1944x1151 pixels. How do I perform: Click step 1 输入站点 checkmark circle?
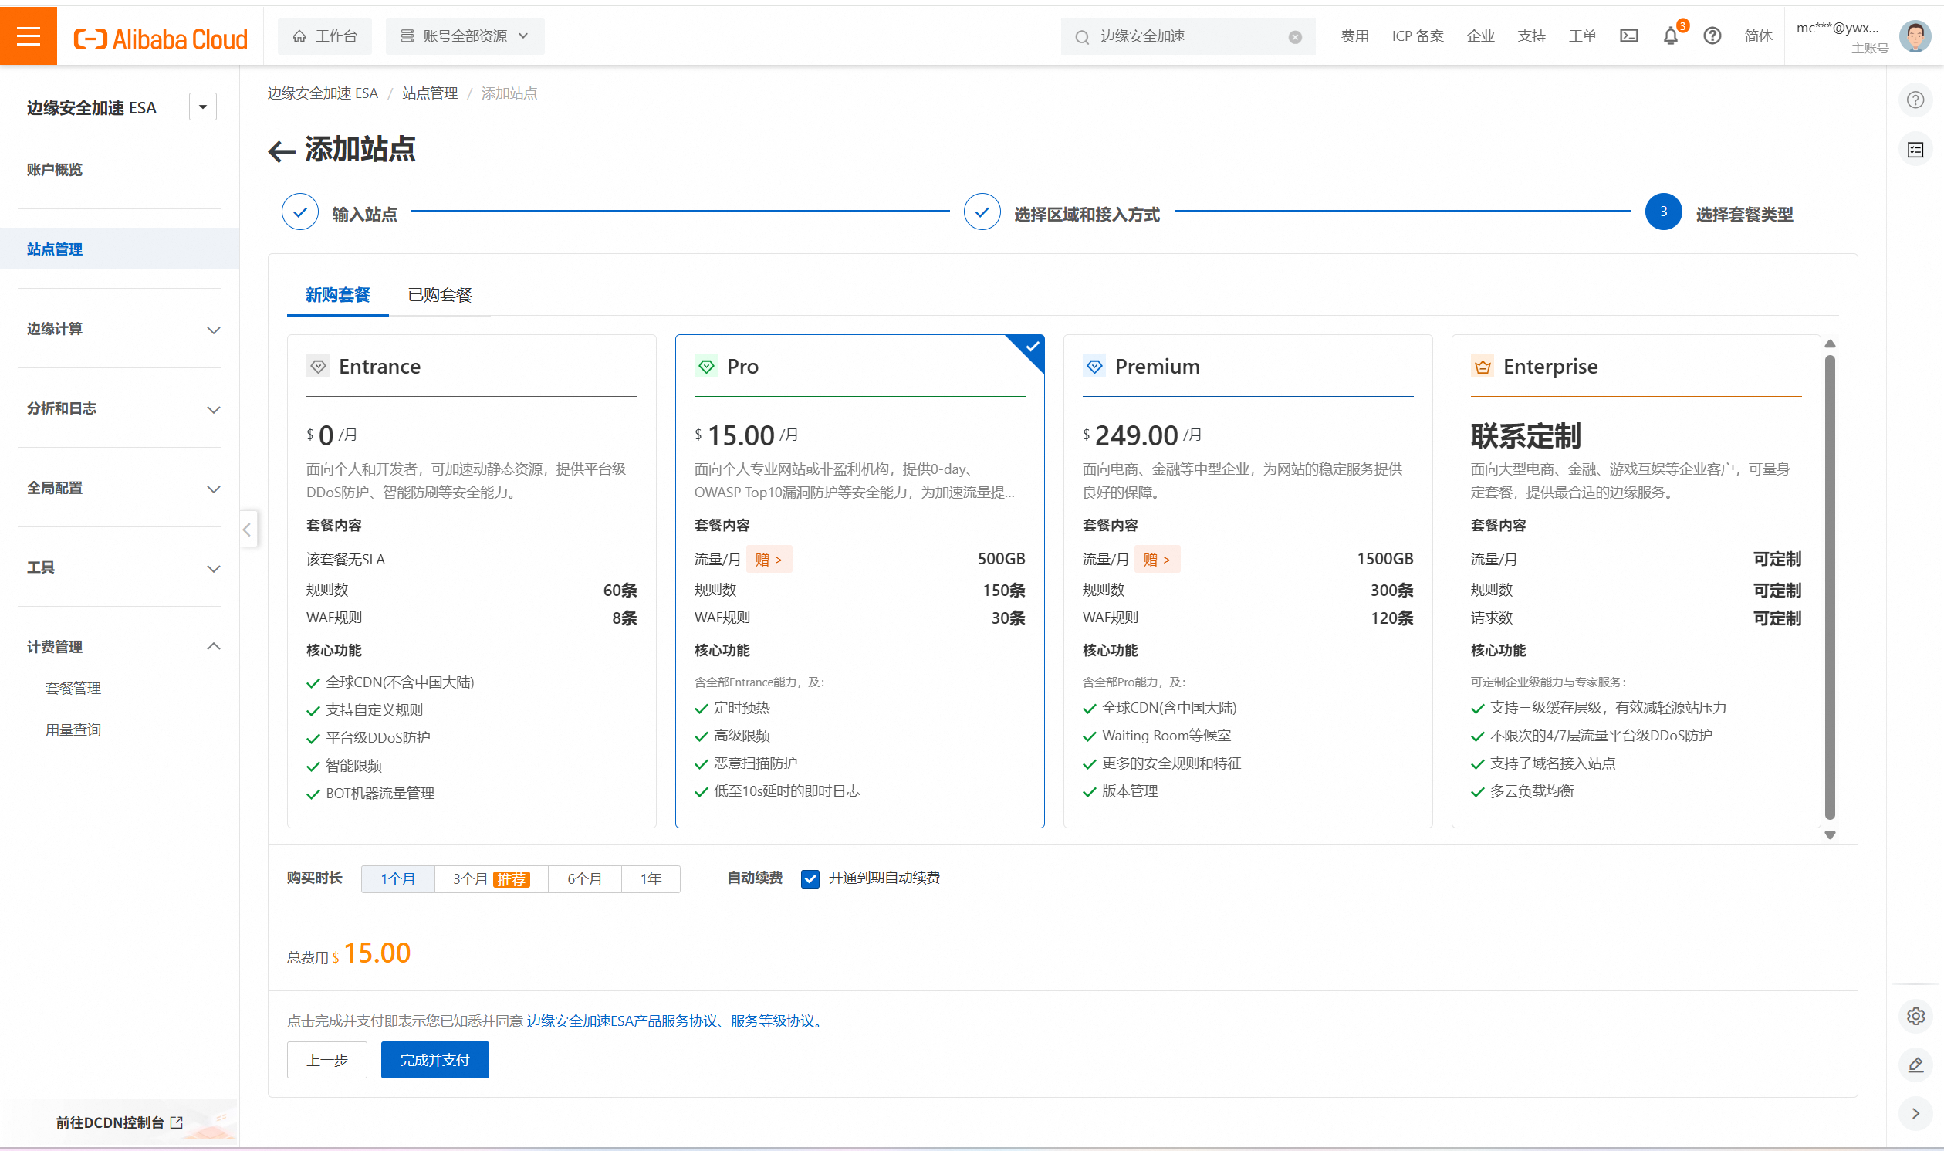300,212
